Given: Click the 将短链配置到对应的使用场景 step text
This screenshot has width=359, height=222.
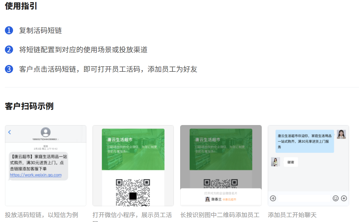Looking at the screenshot, I should coord(83,50).
